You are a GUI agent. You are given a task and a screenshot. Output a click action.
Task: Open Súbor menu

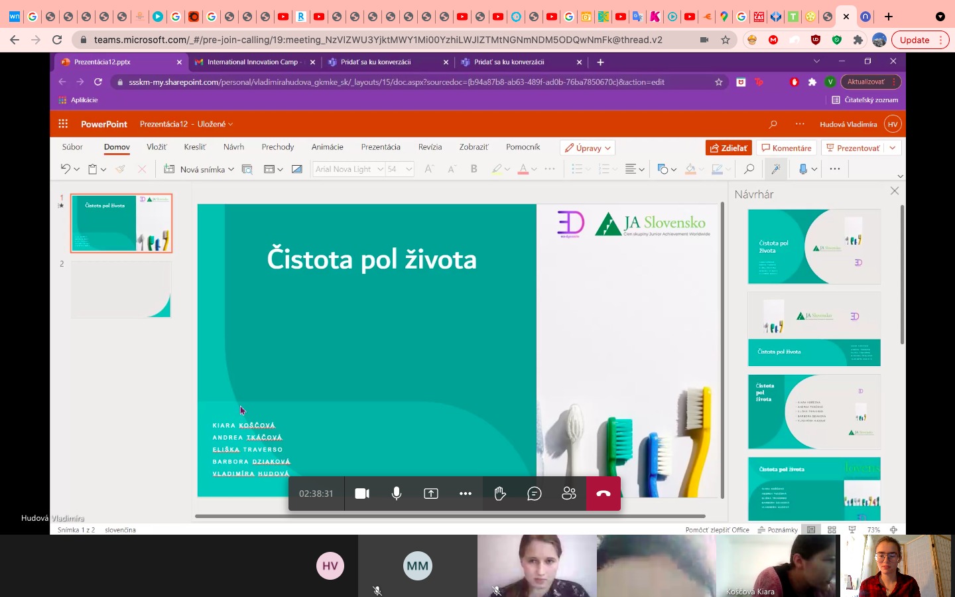tap(72, 147)
